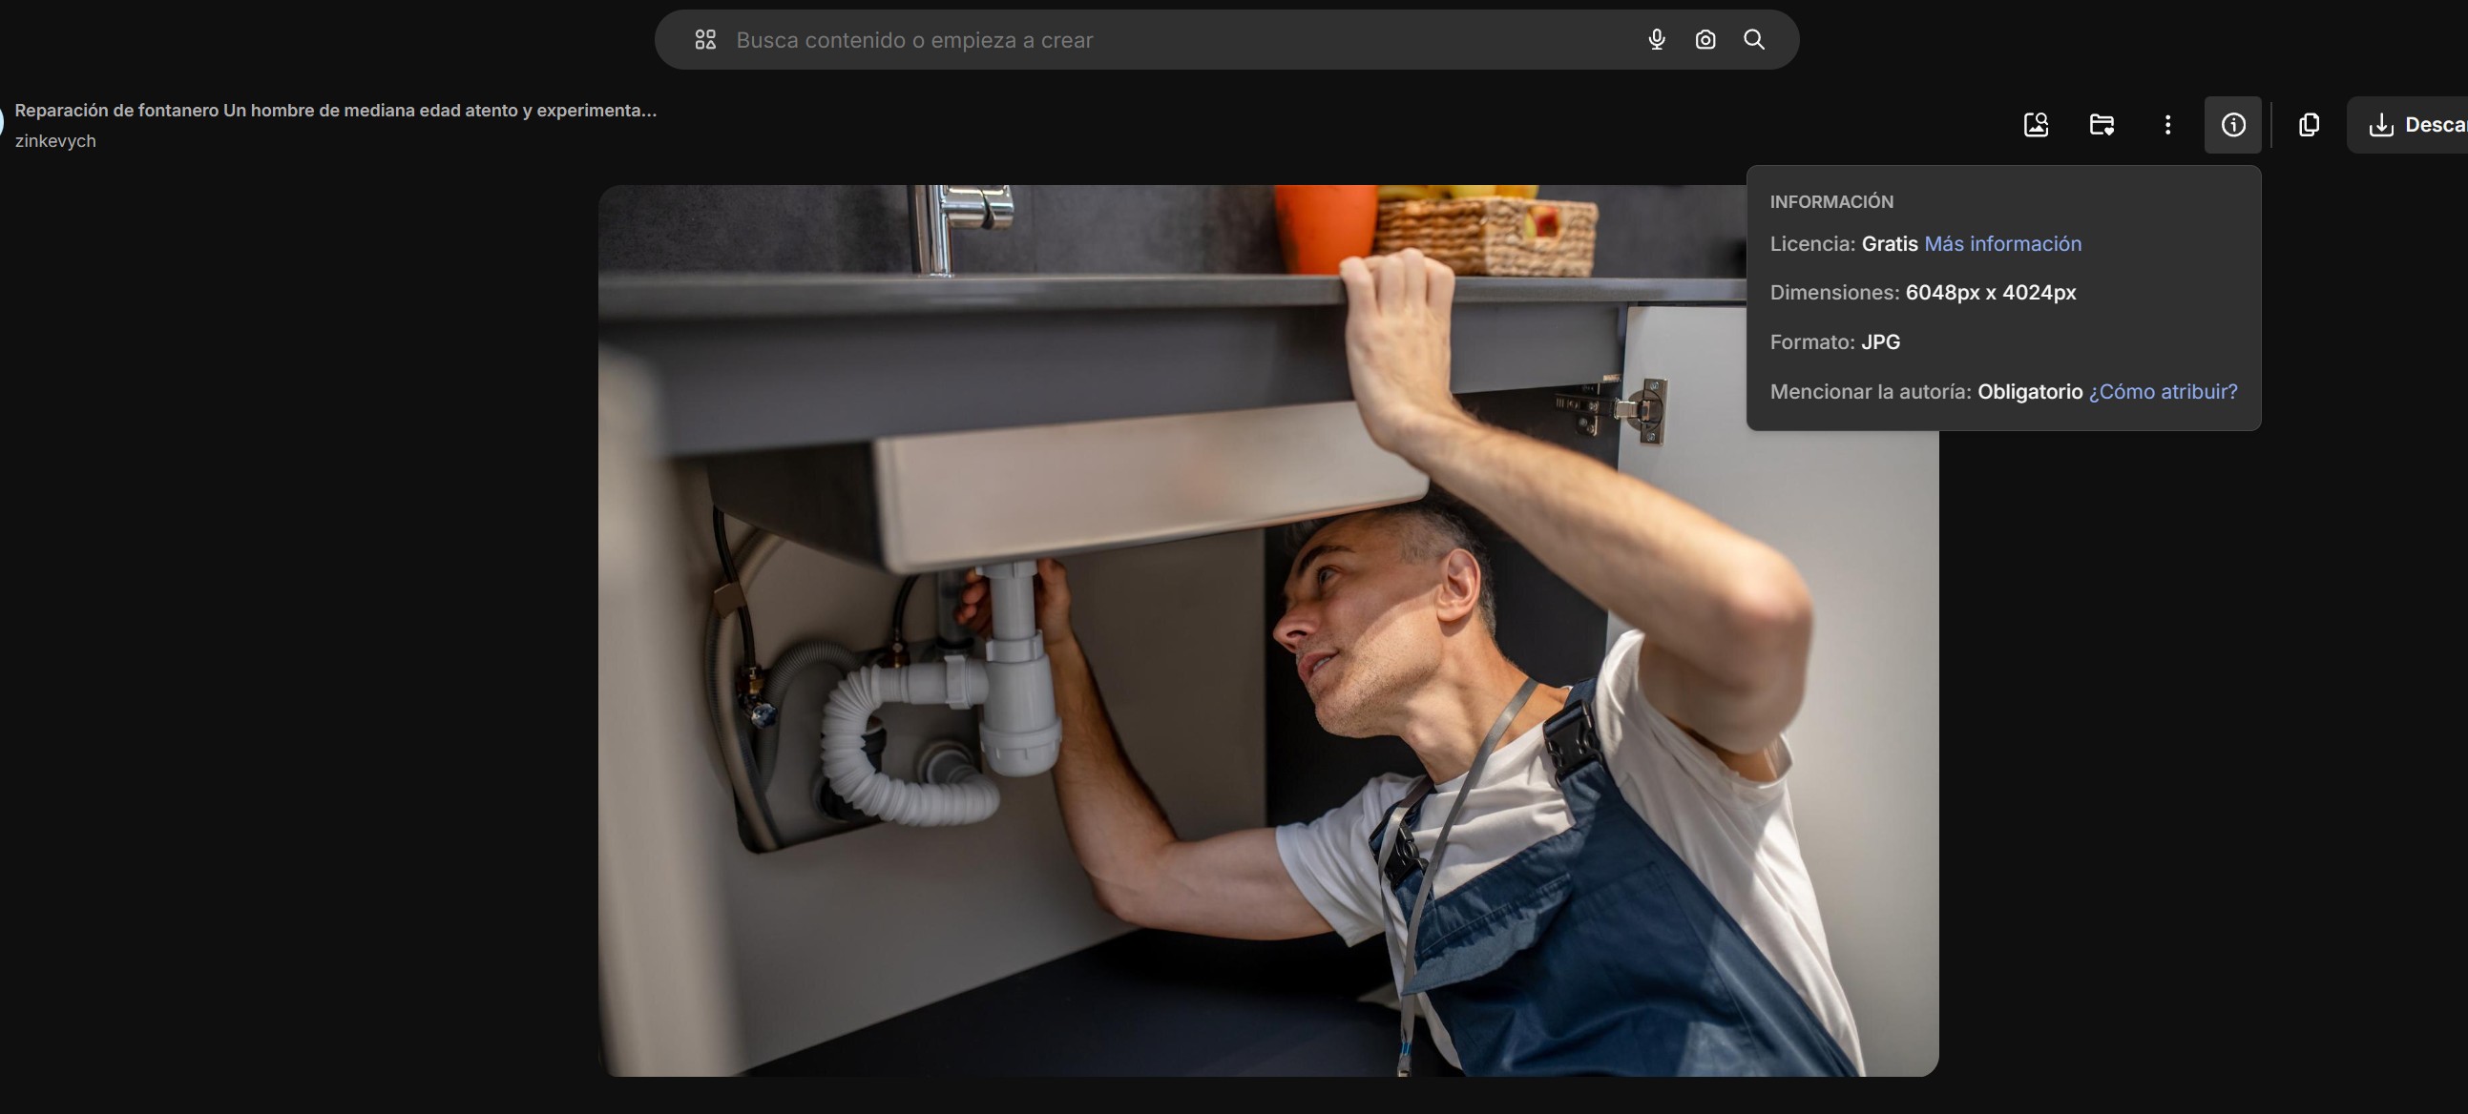Viewport: 2468px width, 1114px height.
Task: Click the 'INFORMACIÓN' panel heading
Action: click(x=1830, y=202)
